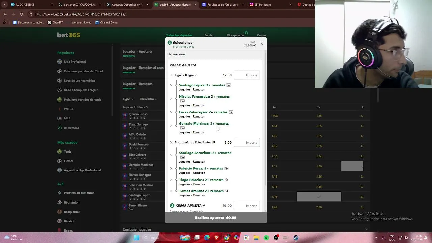432x243 pixels.
Task: Click Liga Profesional soccer ball icon
Action: pos(60,62)
